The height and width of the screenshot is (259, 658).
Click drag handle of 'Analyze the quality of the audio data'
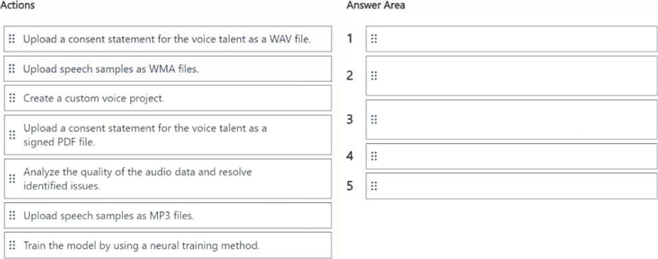pyautogui.click(x=11, y=179)
